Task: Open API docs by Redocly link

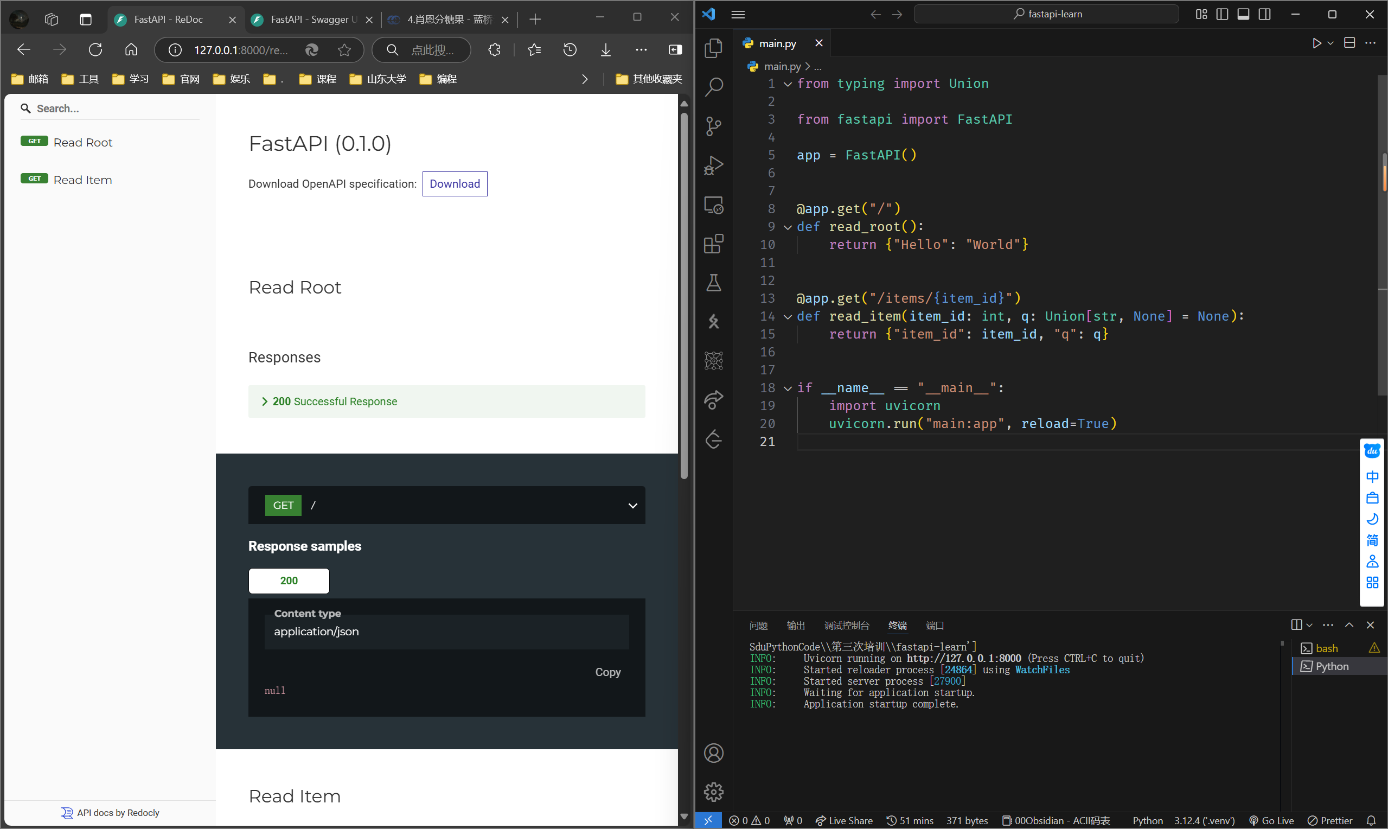Action: click(110, 813)
